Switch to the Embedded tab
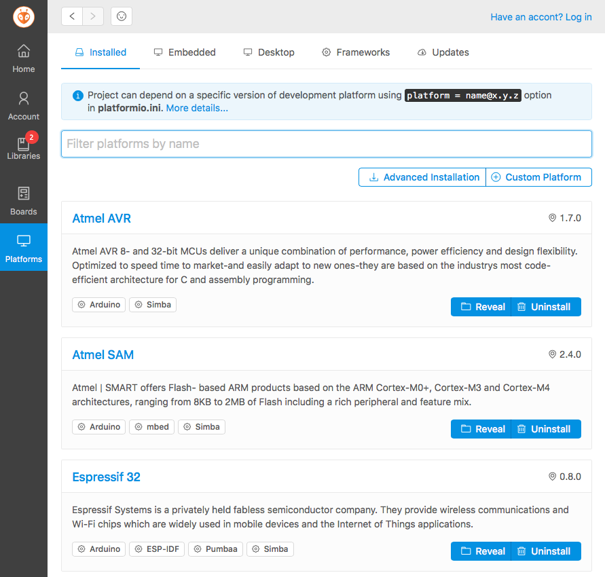 tap(185, 52)
